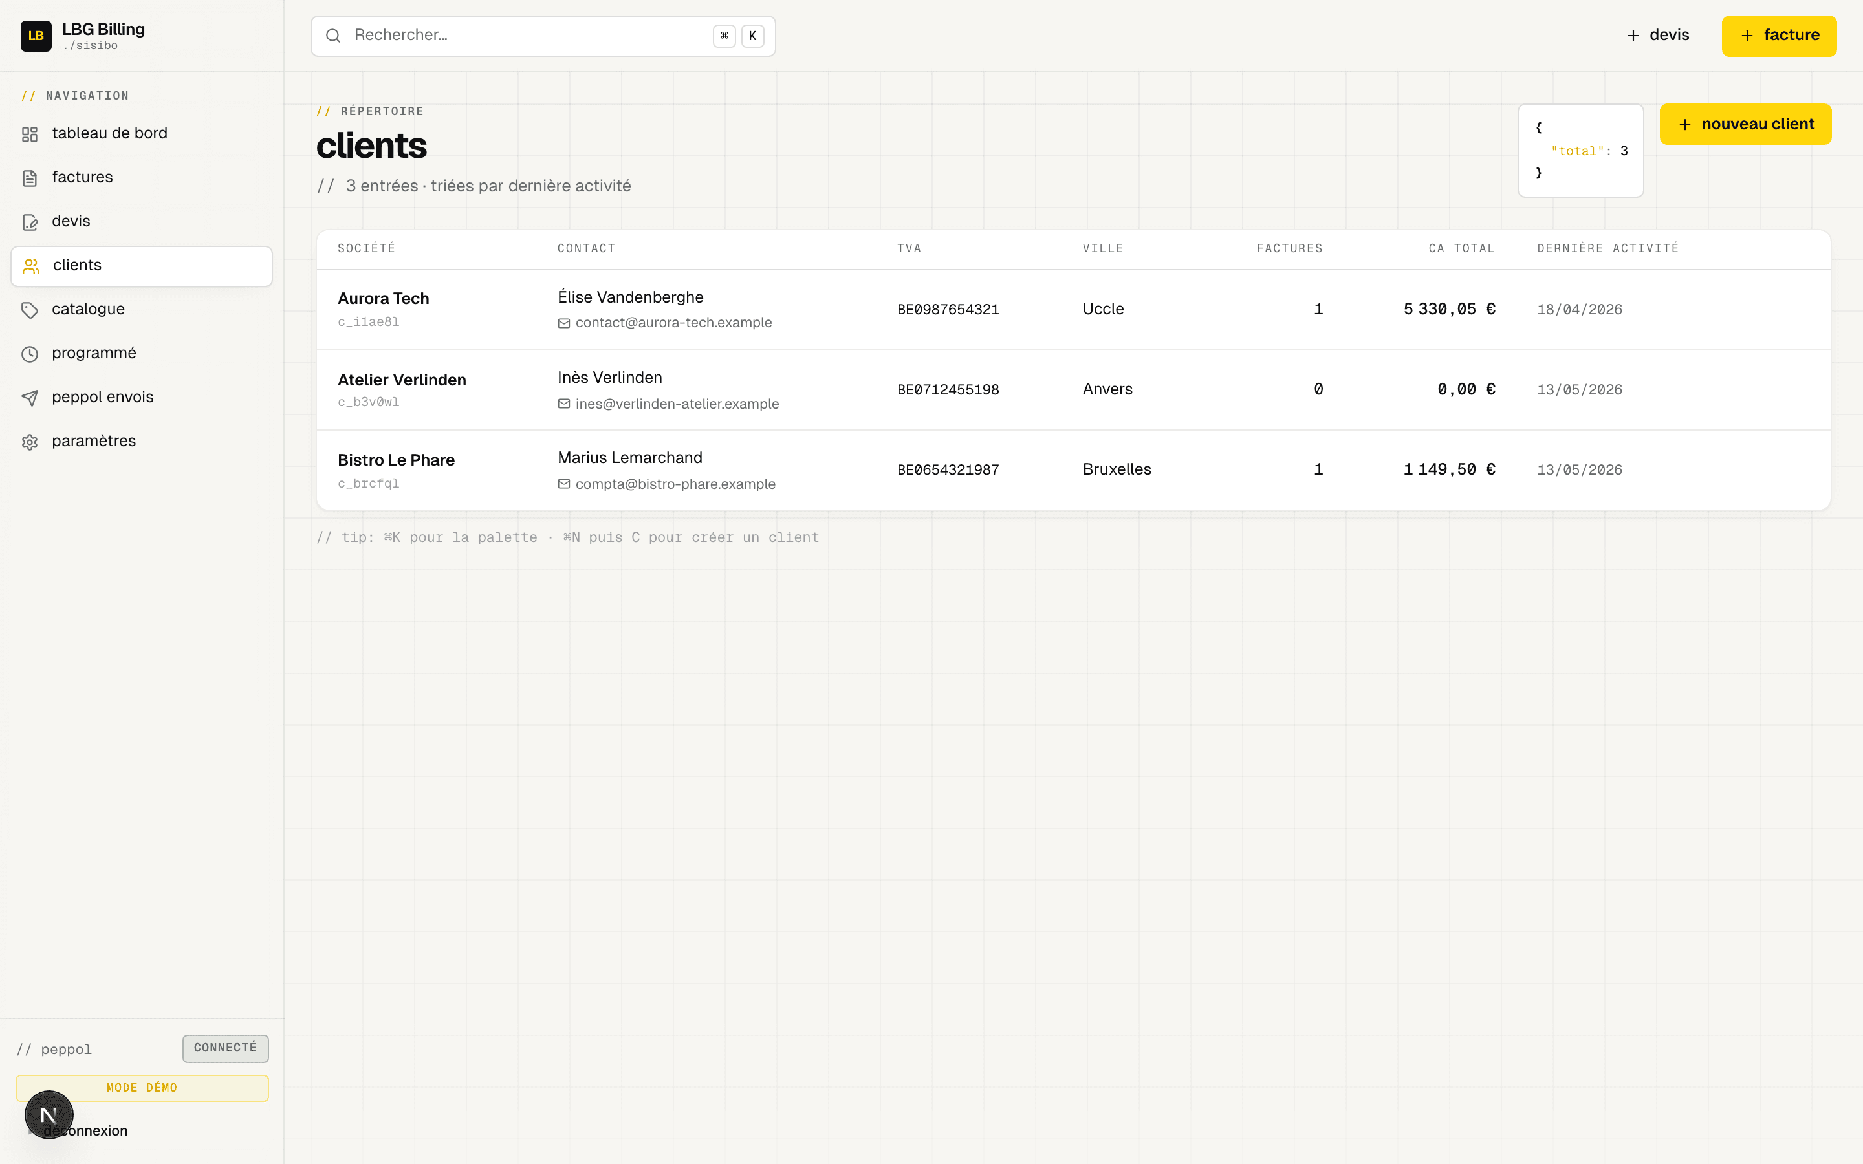1863x1164 pixels.
Task: Click the clients people icon
Action: [x=31, y=266]
